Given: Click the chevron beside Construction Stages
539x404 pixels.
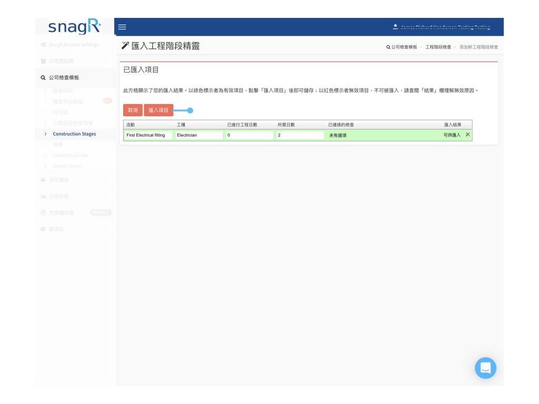Looking at the screenshot, I should [45, 134].
